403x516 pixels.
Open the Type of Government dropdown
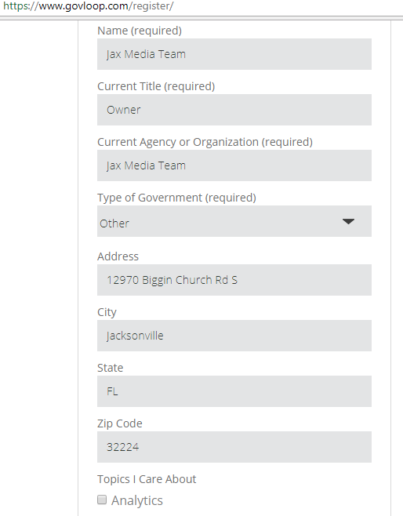coord(234,221)
